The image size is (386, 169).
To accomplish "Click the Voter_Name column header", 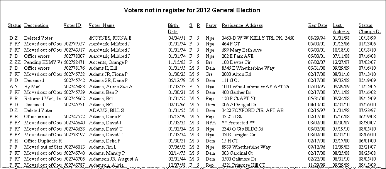I will (102, 26).
